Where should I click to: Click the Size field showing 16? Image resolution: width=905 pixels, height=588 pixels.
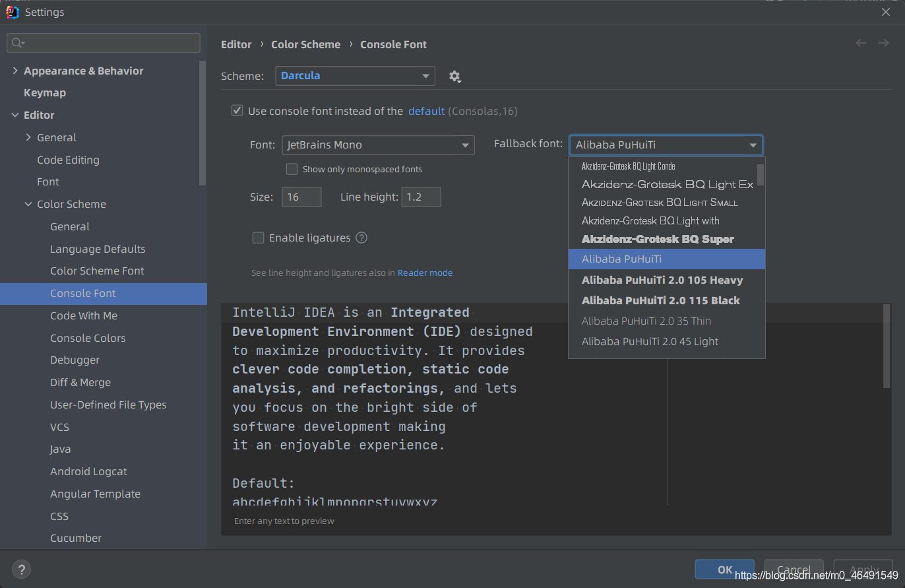301,197
